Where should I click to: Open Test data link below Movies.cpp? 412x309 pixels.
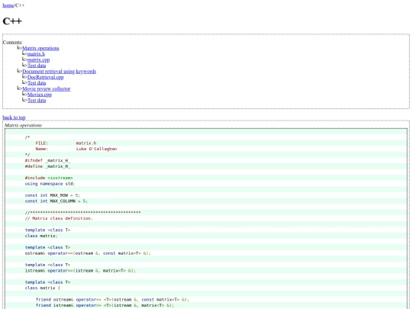(37, 101)
